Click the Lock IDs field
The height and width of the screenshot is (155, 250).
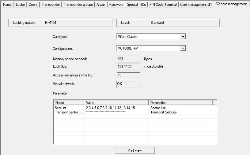pos(128,67)
